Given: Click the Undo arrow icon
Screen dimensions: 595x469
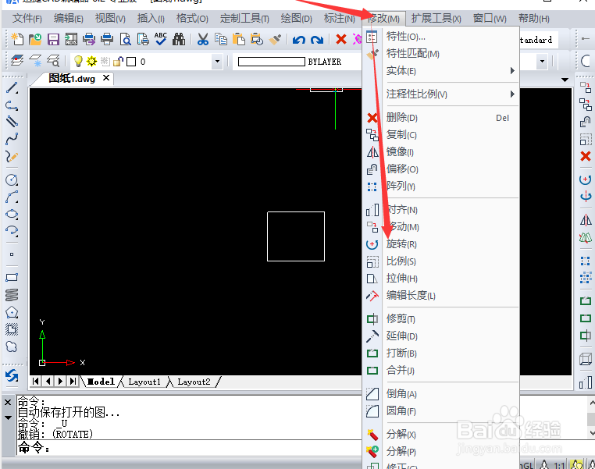Looking at the screenshot, I should click(299, 40).
